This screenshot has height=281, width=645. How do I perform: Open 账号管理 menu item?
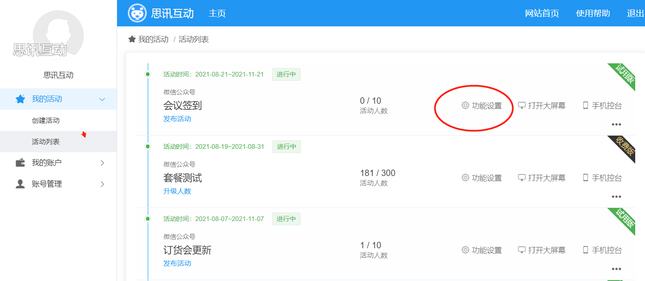[x=58, y=184]
